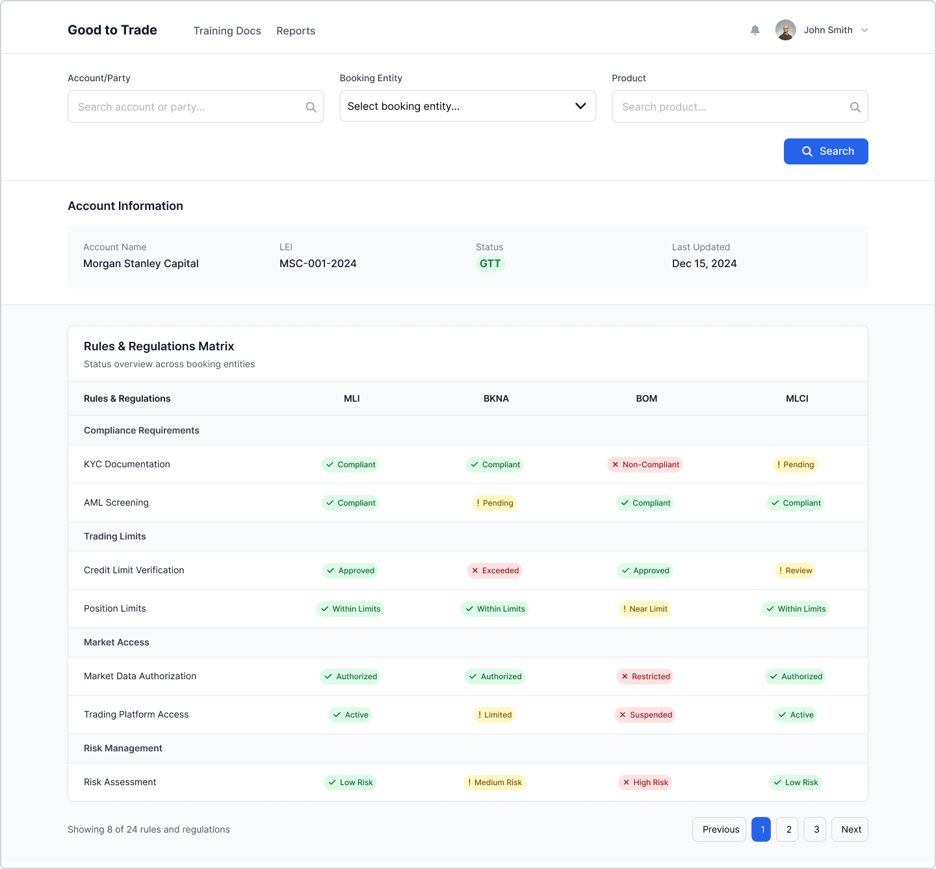This screenshot has height=869, width=936.
Task: Click the Suspended badge for Trading Platform Access
Action: pos(645,715)
